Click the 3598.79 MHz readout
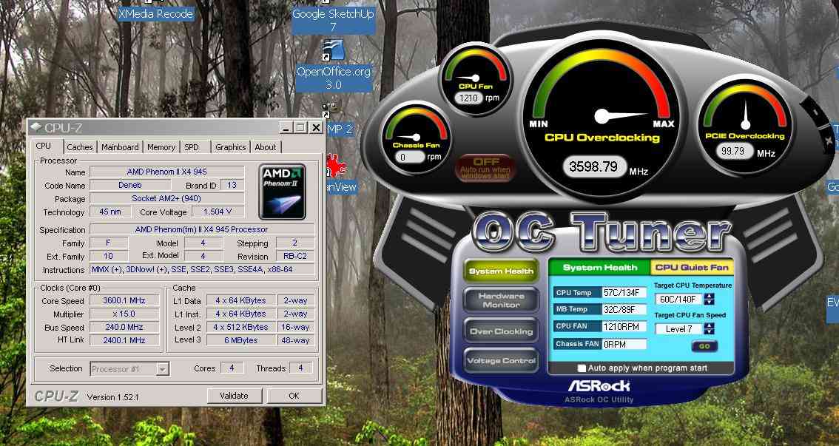The height and width of the screenshot is (446, 839). [594, 166]
